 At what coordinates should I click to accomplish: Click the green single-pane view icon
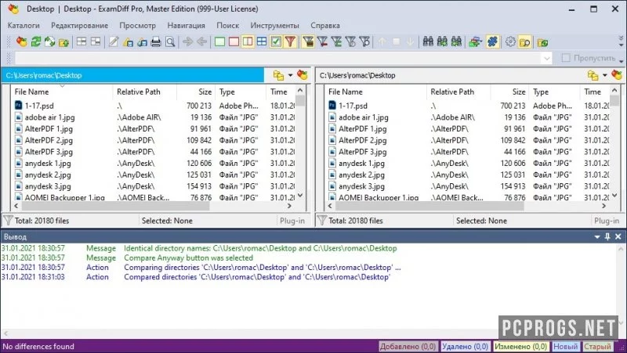(219, 41)
